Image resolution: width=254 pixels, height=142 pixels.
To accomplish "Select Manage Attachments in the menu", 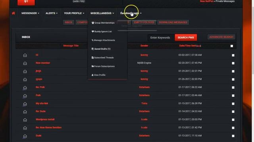I will point(103,40).
